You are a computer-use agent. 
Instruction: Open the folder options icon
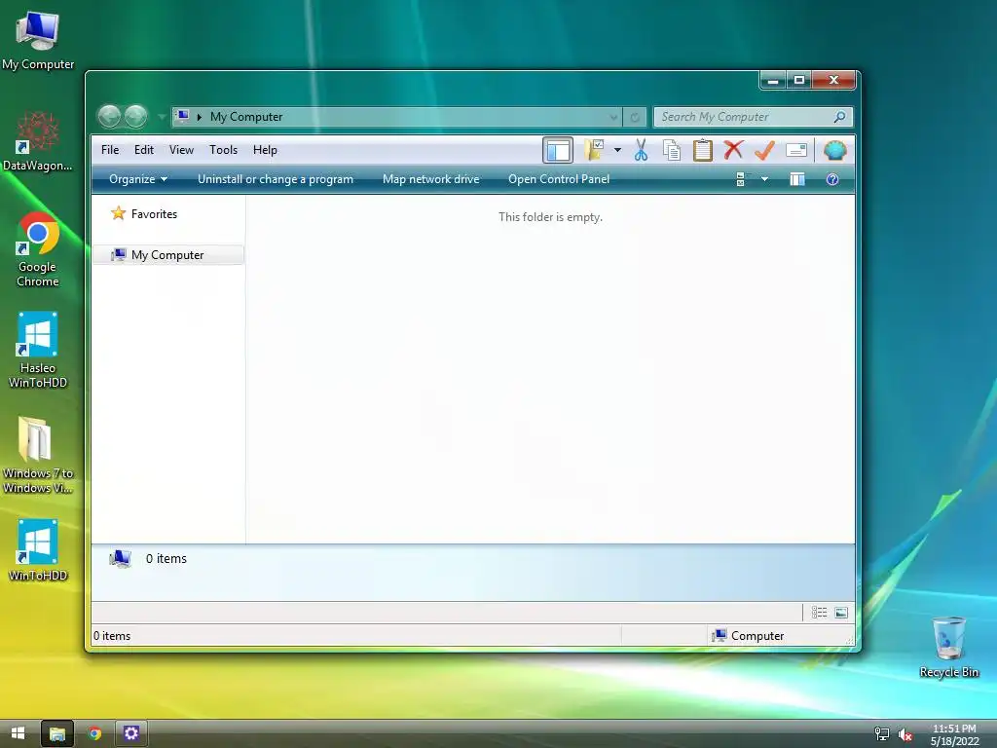tap(594, 150)
